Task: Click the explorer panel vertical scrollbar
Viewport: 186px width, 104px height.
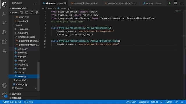Action: (x=38, y=76)
